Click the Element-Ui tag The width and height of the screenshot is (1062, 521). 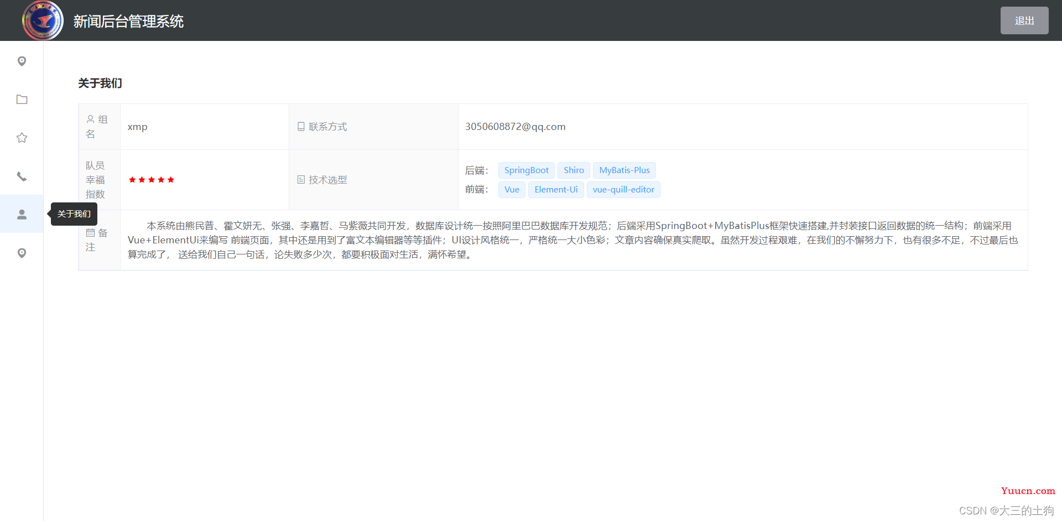coord(556,190)
